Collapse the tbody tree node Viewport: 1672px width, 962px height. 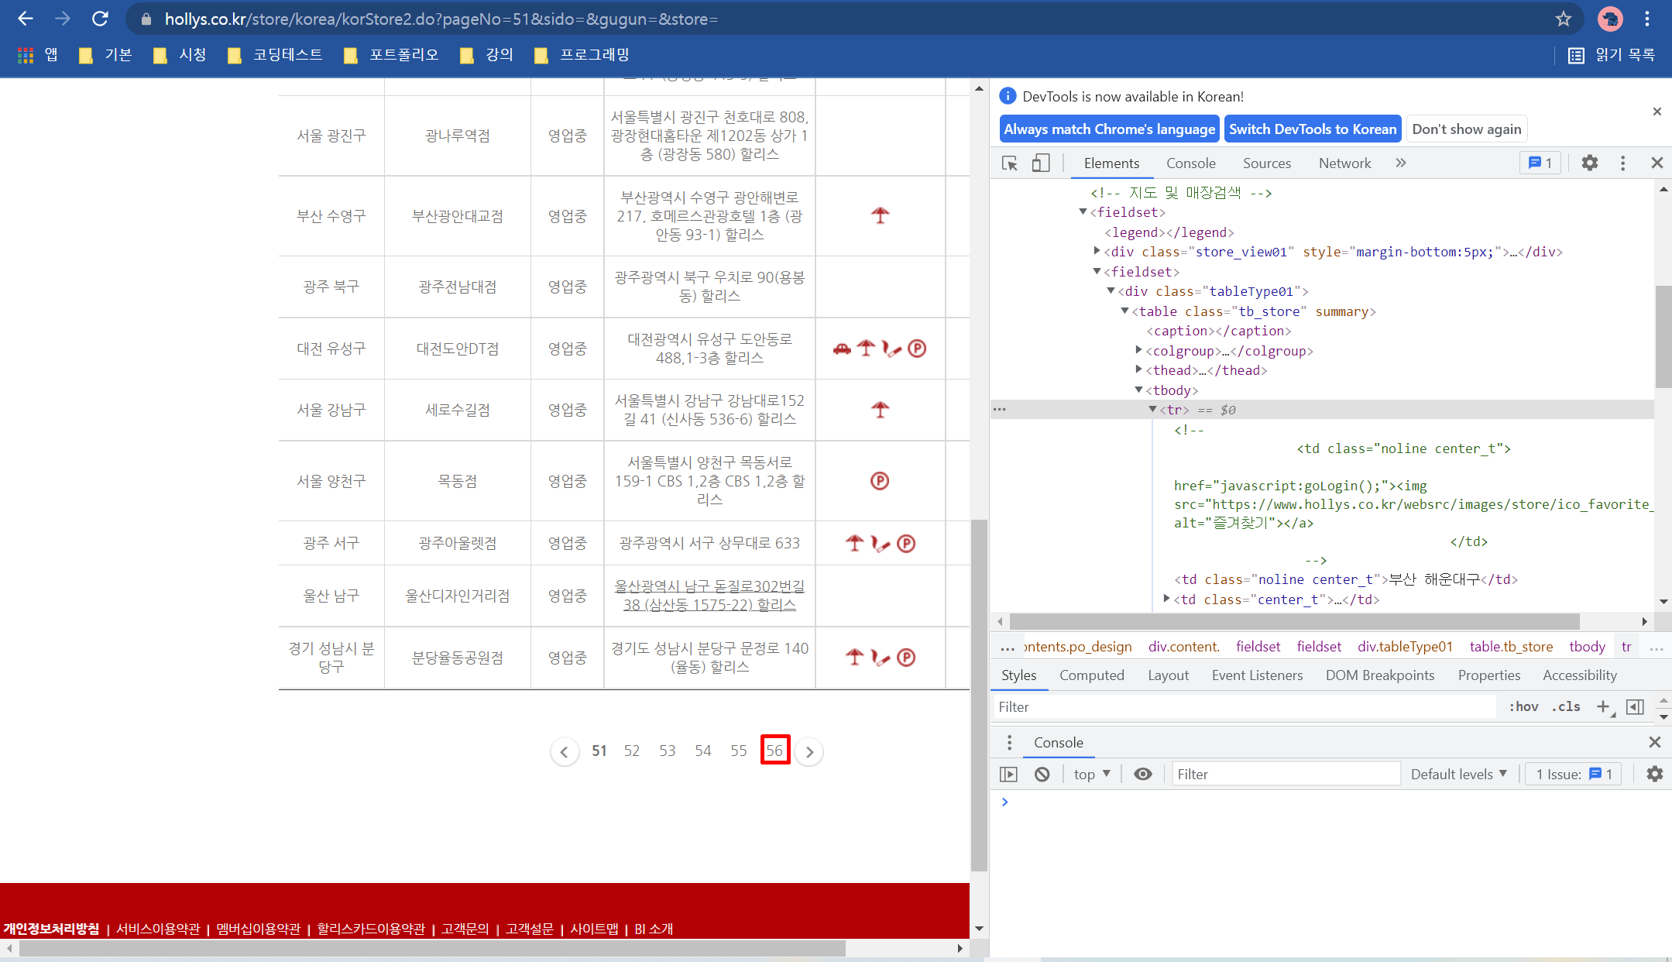click(1138, 390)
